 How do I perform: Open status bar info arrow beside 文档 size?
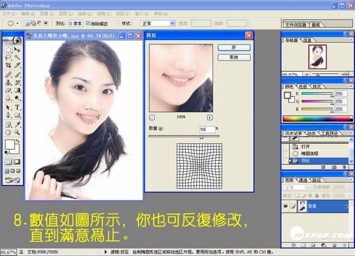(x=105, y=252)
